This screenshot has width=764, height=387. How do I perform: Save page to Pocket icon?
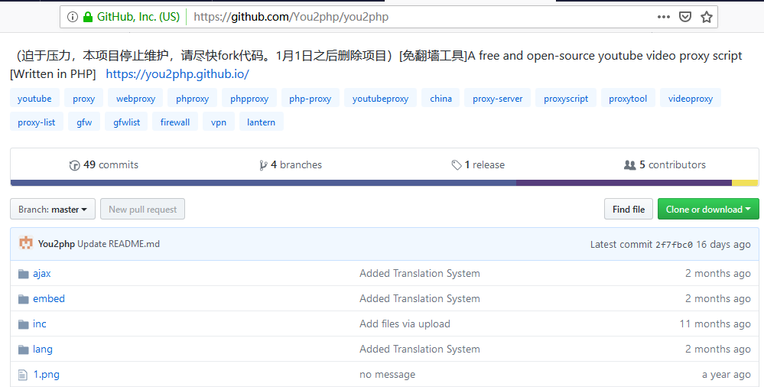(685, 17)
